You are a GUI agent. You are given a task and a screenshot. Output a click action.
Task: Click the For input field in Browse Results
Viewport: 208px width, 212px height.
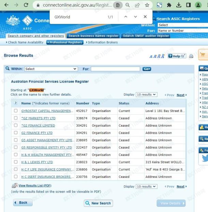[x=116, y=69]
